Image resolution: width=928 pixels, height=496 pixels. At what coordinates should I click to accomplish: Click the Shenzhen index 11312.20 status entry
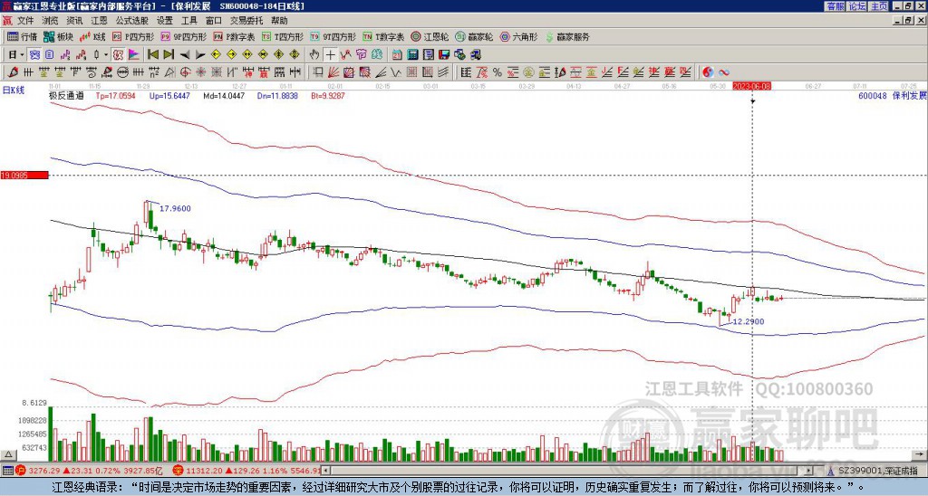(246, 471)
